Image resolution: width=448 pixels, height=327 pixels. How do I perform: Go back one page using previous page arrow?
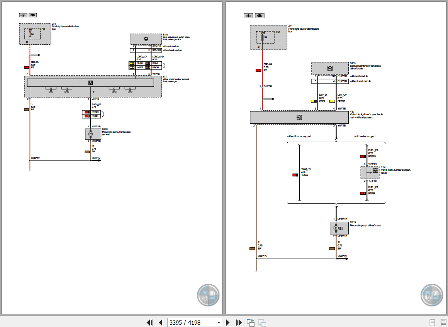click(161, 322)
